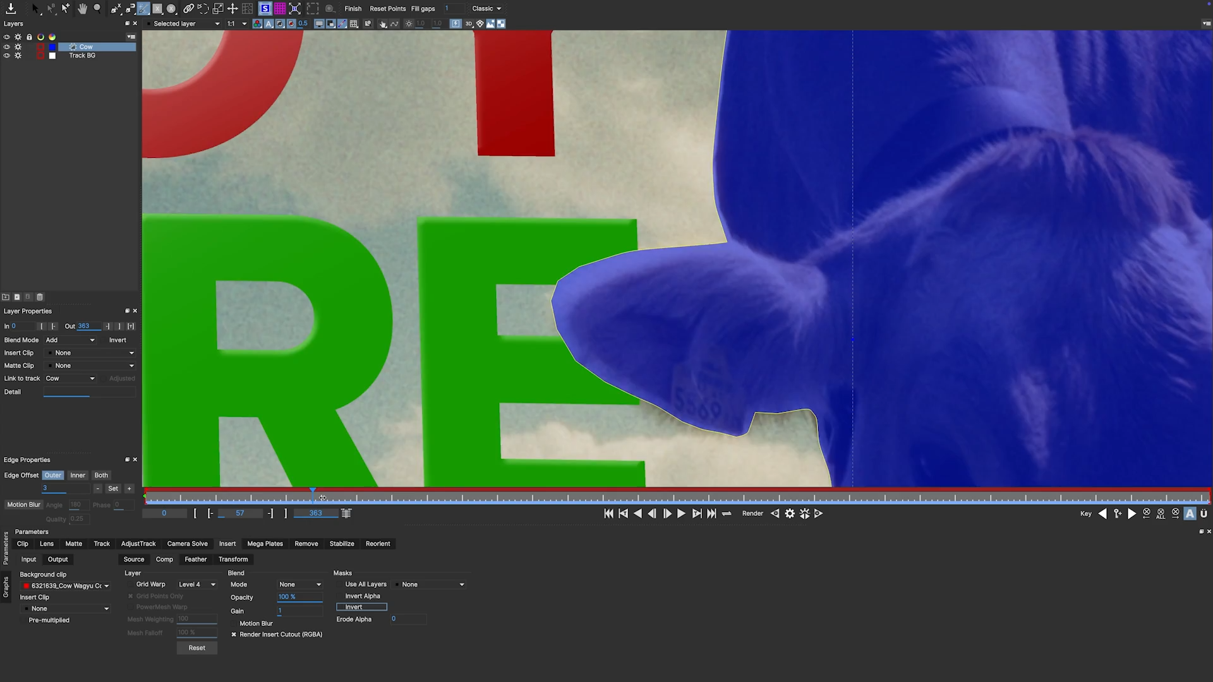Hide the Cow layer visibility eye
This screenshot has height=682, width=1213.
coord(7,47)
